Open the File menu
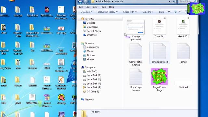 [x=81, y=7]
